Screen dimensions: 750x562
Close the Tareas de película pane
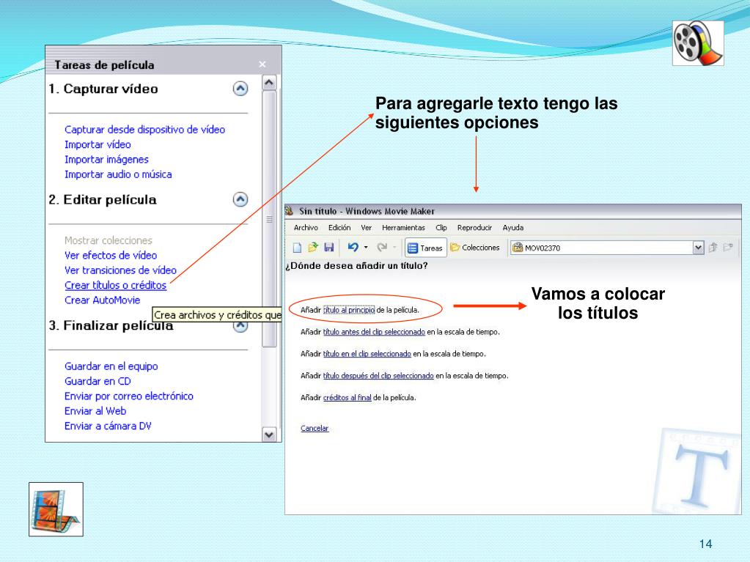pos(262,64)
